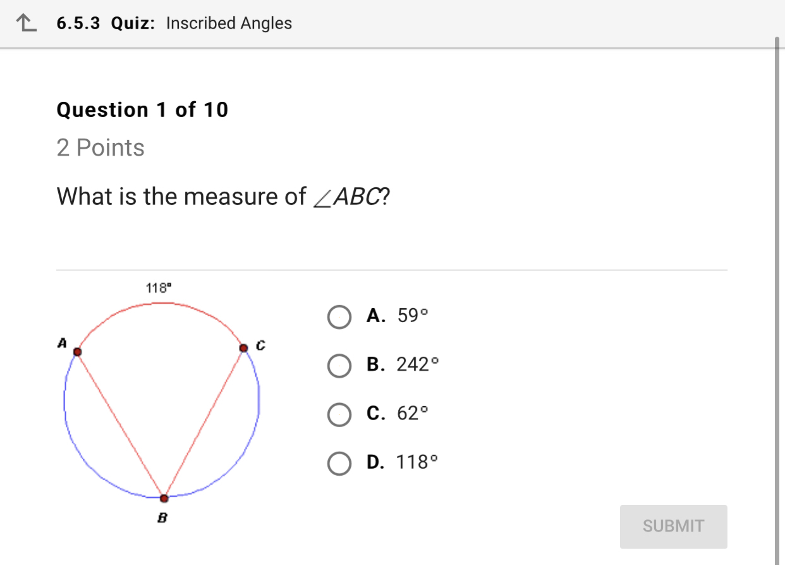The image size is (785, 565).
Task: Click point A on the circle diagram
Action: pos(77,351)
